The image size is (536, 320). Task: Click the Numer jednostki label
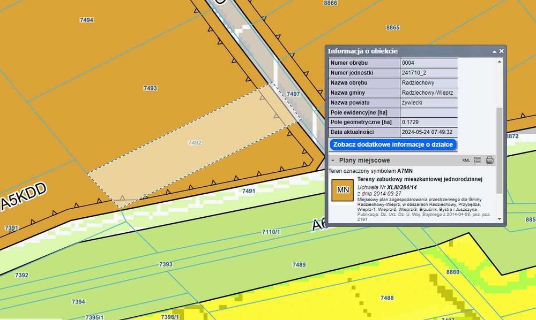[x=352, y=73]
